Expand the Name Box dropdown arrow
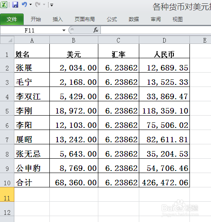 pos(64,30)
